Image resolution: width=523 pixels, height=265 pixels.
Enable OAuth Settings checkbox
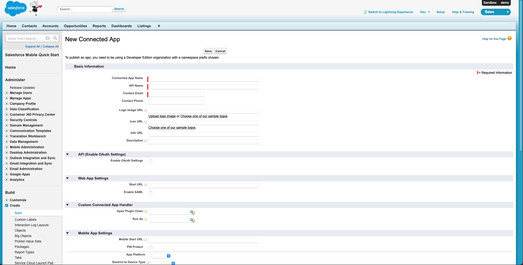tap(151, 161)
